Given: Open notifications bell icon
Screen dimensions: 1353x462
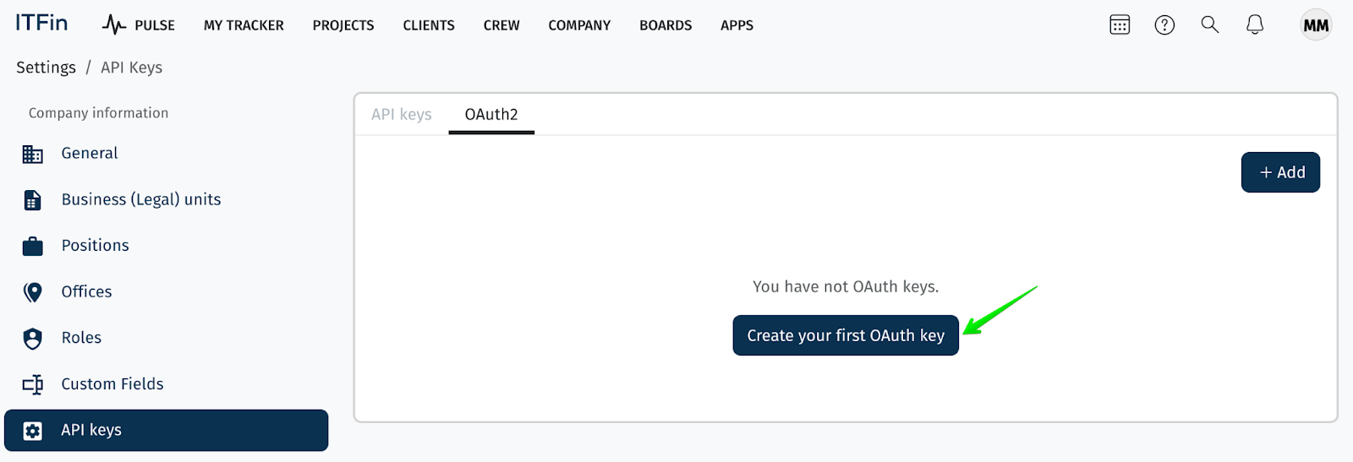Looking at the screenshot, I should pyautogui.click(x=1255, y=25).
